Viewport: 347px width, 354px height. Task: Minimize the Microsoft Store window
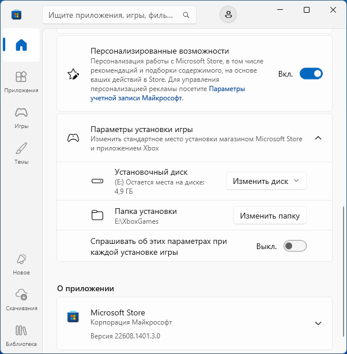[x=280, y=10]
